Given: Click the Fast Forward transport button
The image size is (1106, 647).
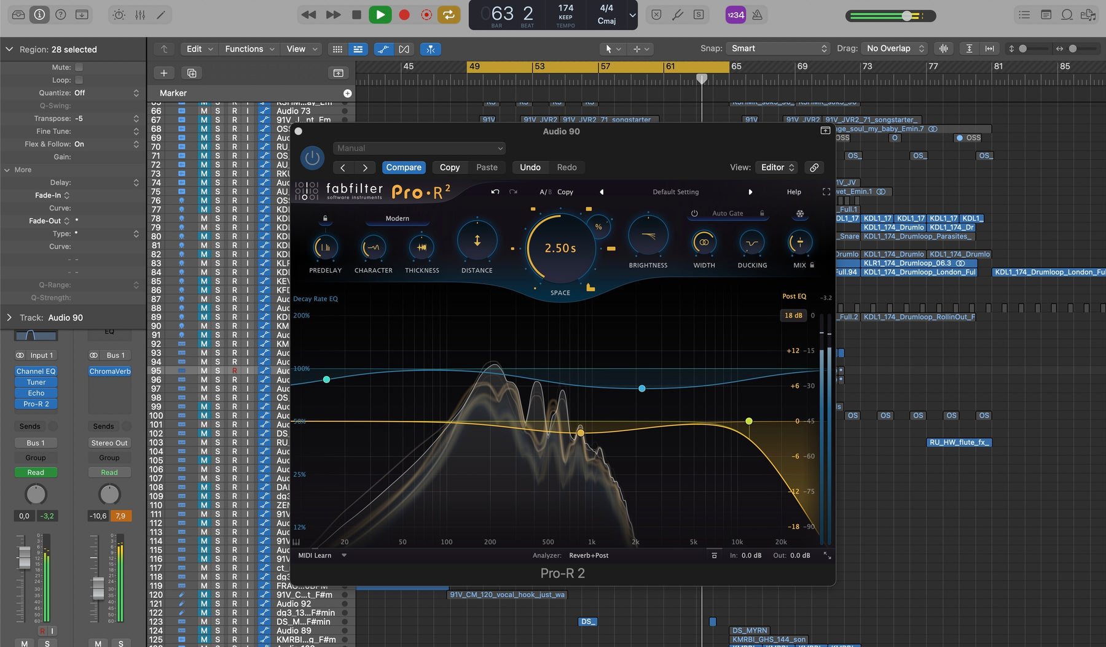Looking at the screenshot, I should (333, 15).
